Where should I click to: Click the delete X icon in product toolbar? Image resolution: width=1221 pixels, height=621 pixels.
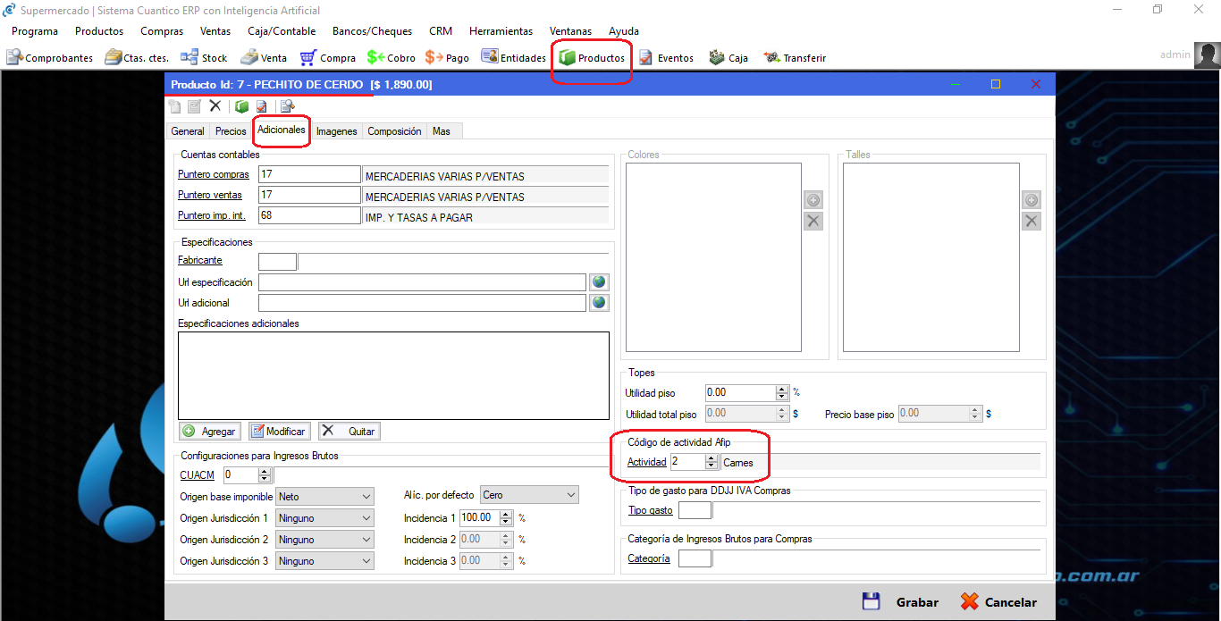[x=215, y=105]
